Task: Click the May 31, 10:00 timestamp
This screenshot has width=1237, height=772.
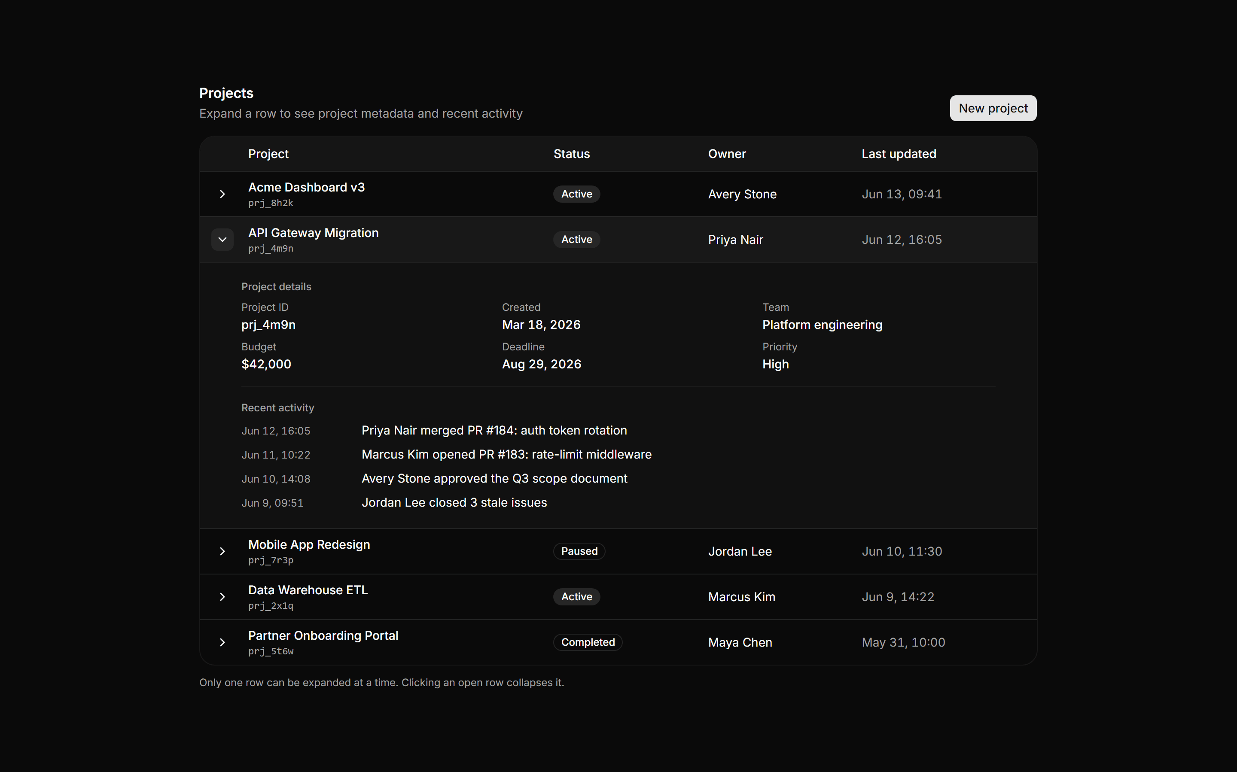Action: pyautogui.click(x=904, y=642)
